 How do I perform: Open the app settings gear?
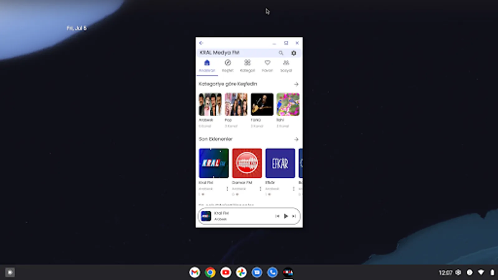coord(294,53)
